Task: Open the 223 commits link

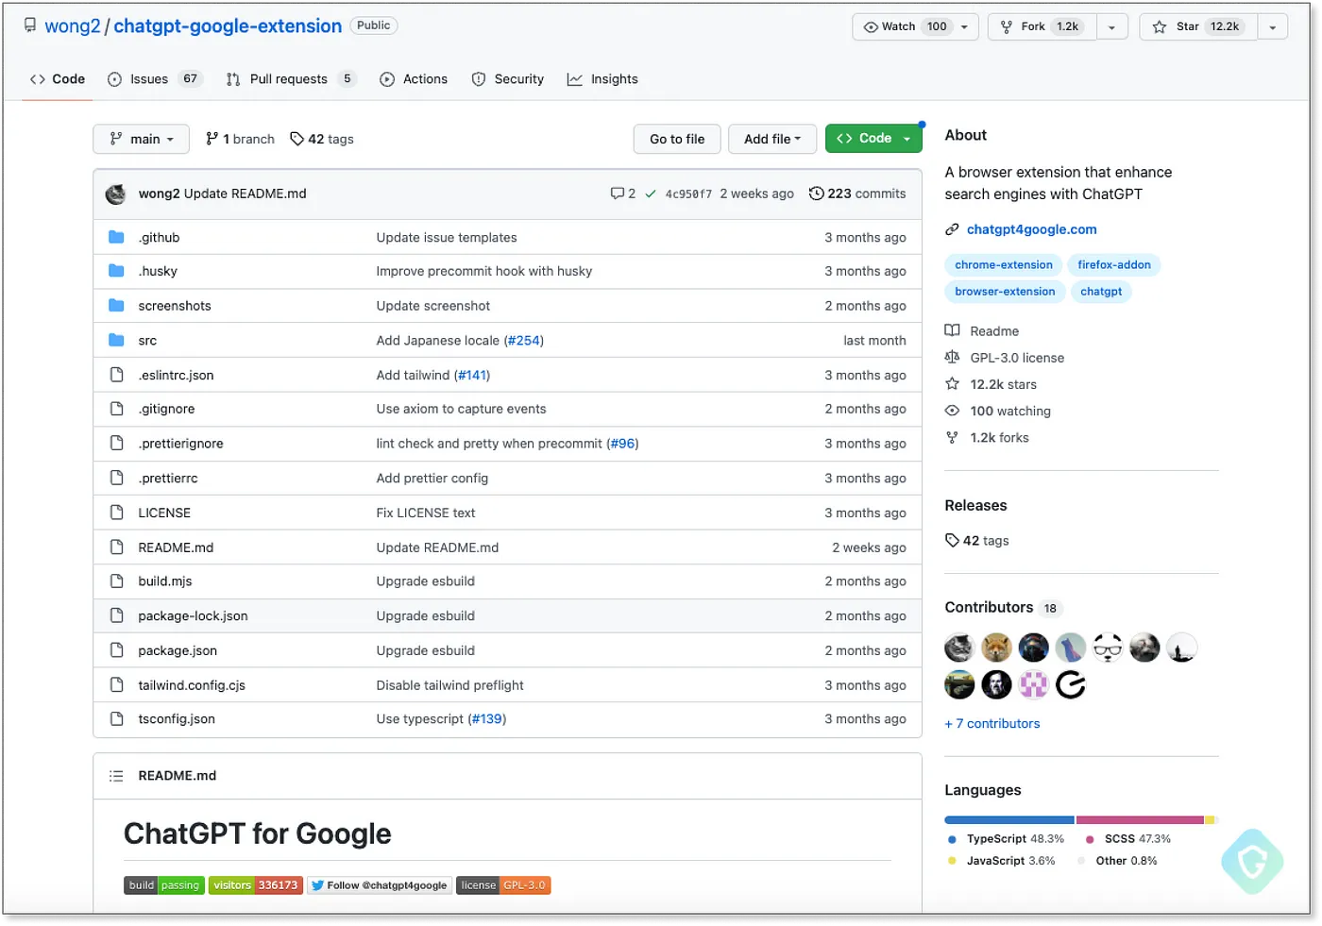Action: pyautogui.click(x=857, y=194)
